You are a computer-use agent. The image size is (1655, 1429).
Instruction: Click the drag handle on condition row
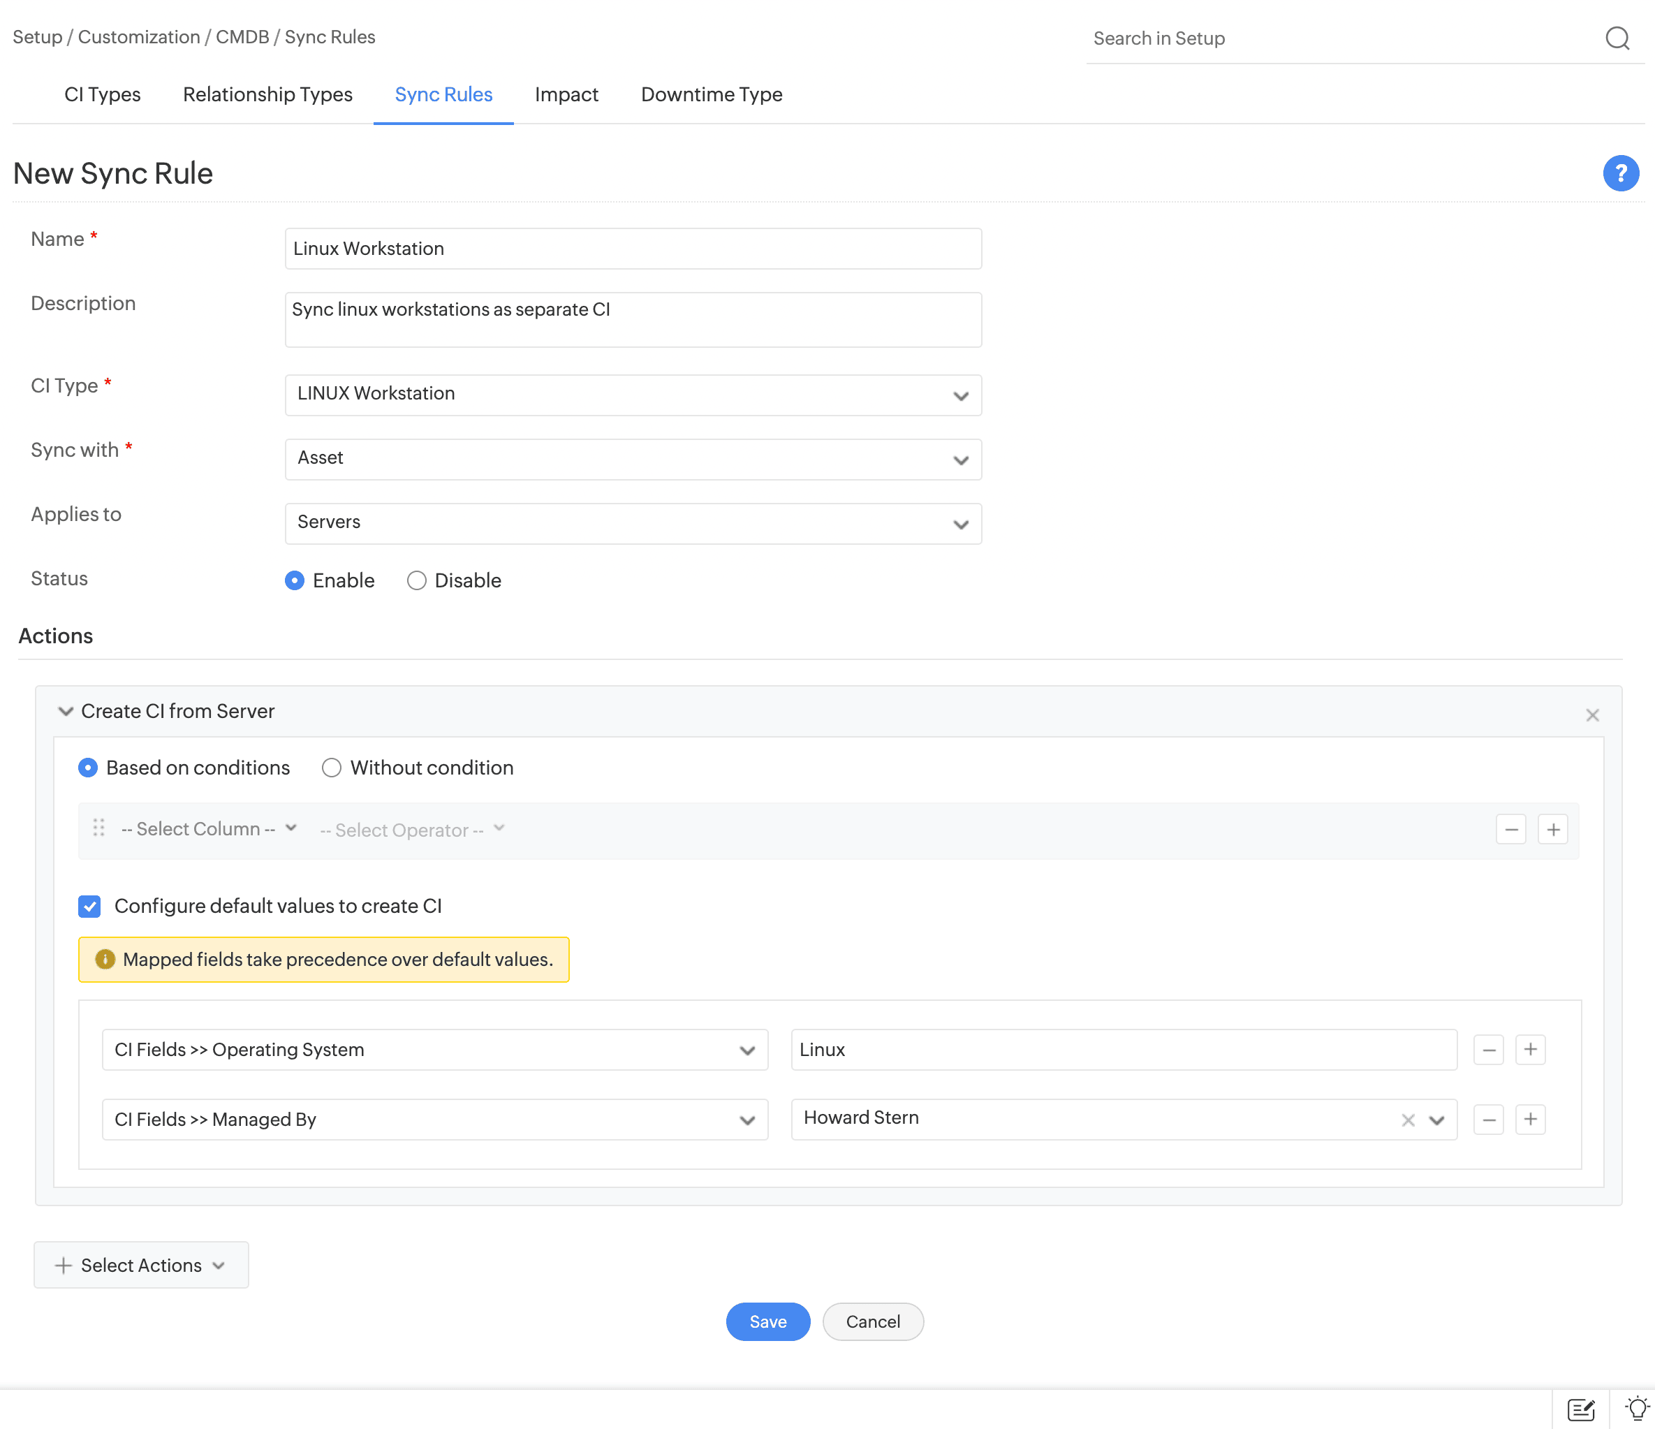tap(98, 828)
